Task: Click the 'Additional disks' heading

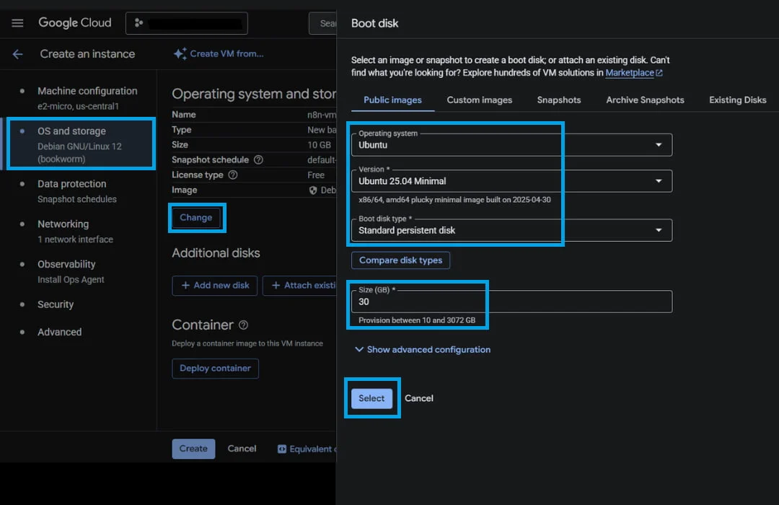Action: pyautogui.click(x=216, y=253)
